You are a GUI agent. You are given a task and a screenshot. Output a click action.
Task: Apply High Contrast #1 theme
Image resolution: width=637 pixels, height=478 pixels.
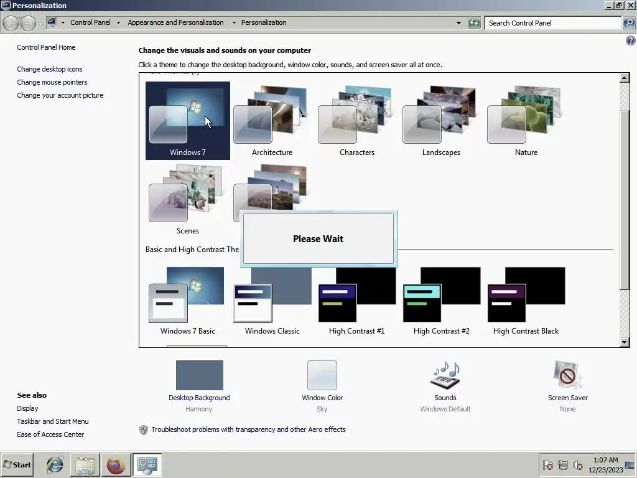[356, 301]
